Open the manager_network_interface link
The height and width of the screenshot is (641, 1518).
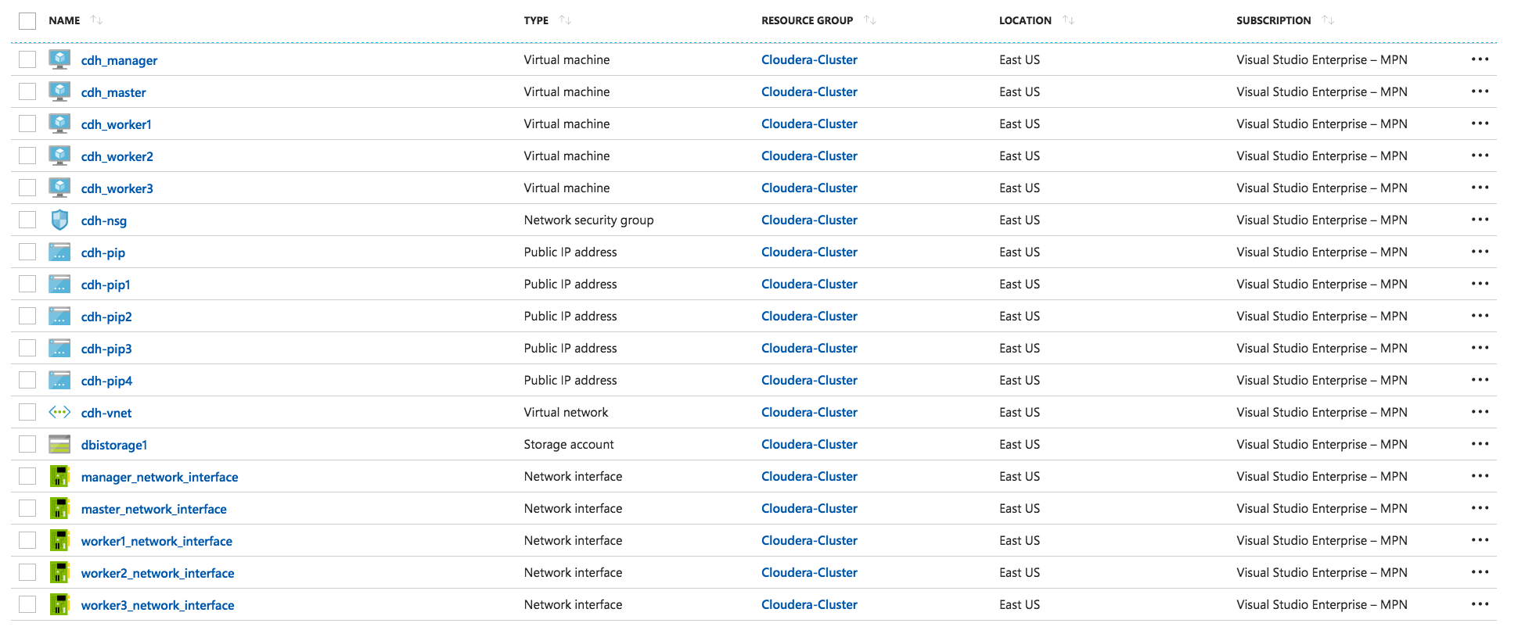point(160,477)
